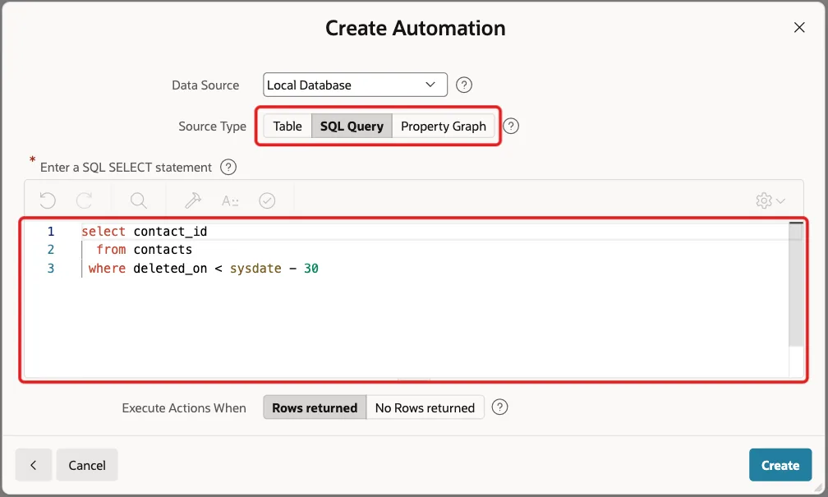Open help for Data Source
This screenshot has height=497, width=828.
[x=463, y=85]
